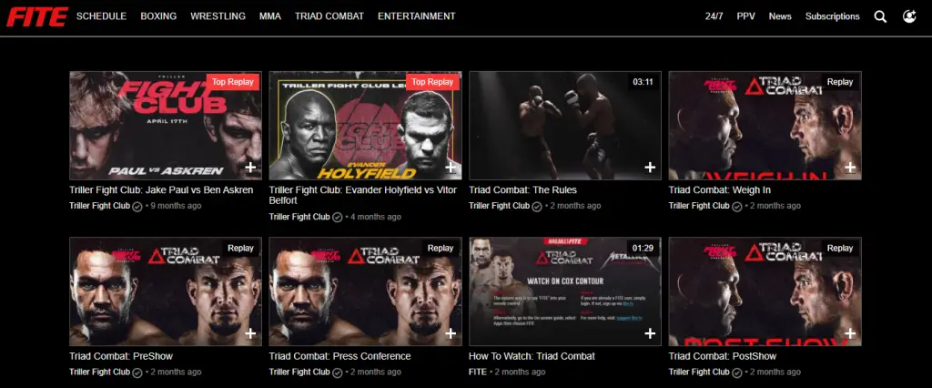The width and height of the screenshot is (932, 388).
Task: Play the Watch on Cox Contour thumbnail
Action: click(564, 291)
